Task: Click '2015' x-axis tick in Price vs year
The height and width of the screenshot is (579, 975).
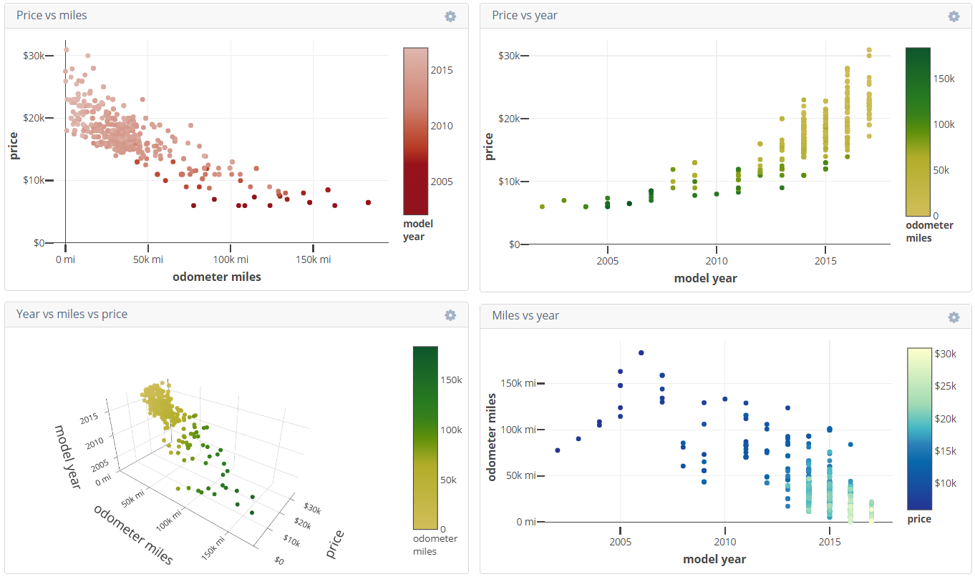Action: click(x=825, y=261)
